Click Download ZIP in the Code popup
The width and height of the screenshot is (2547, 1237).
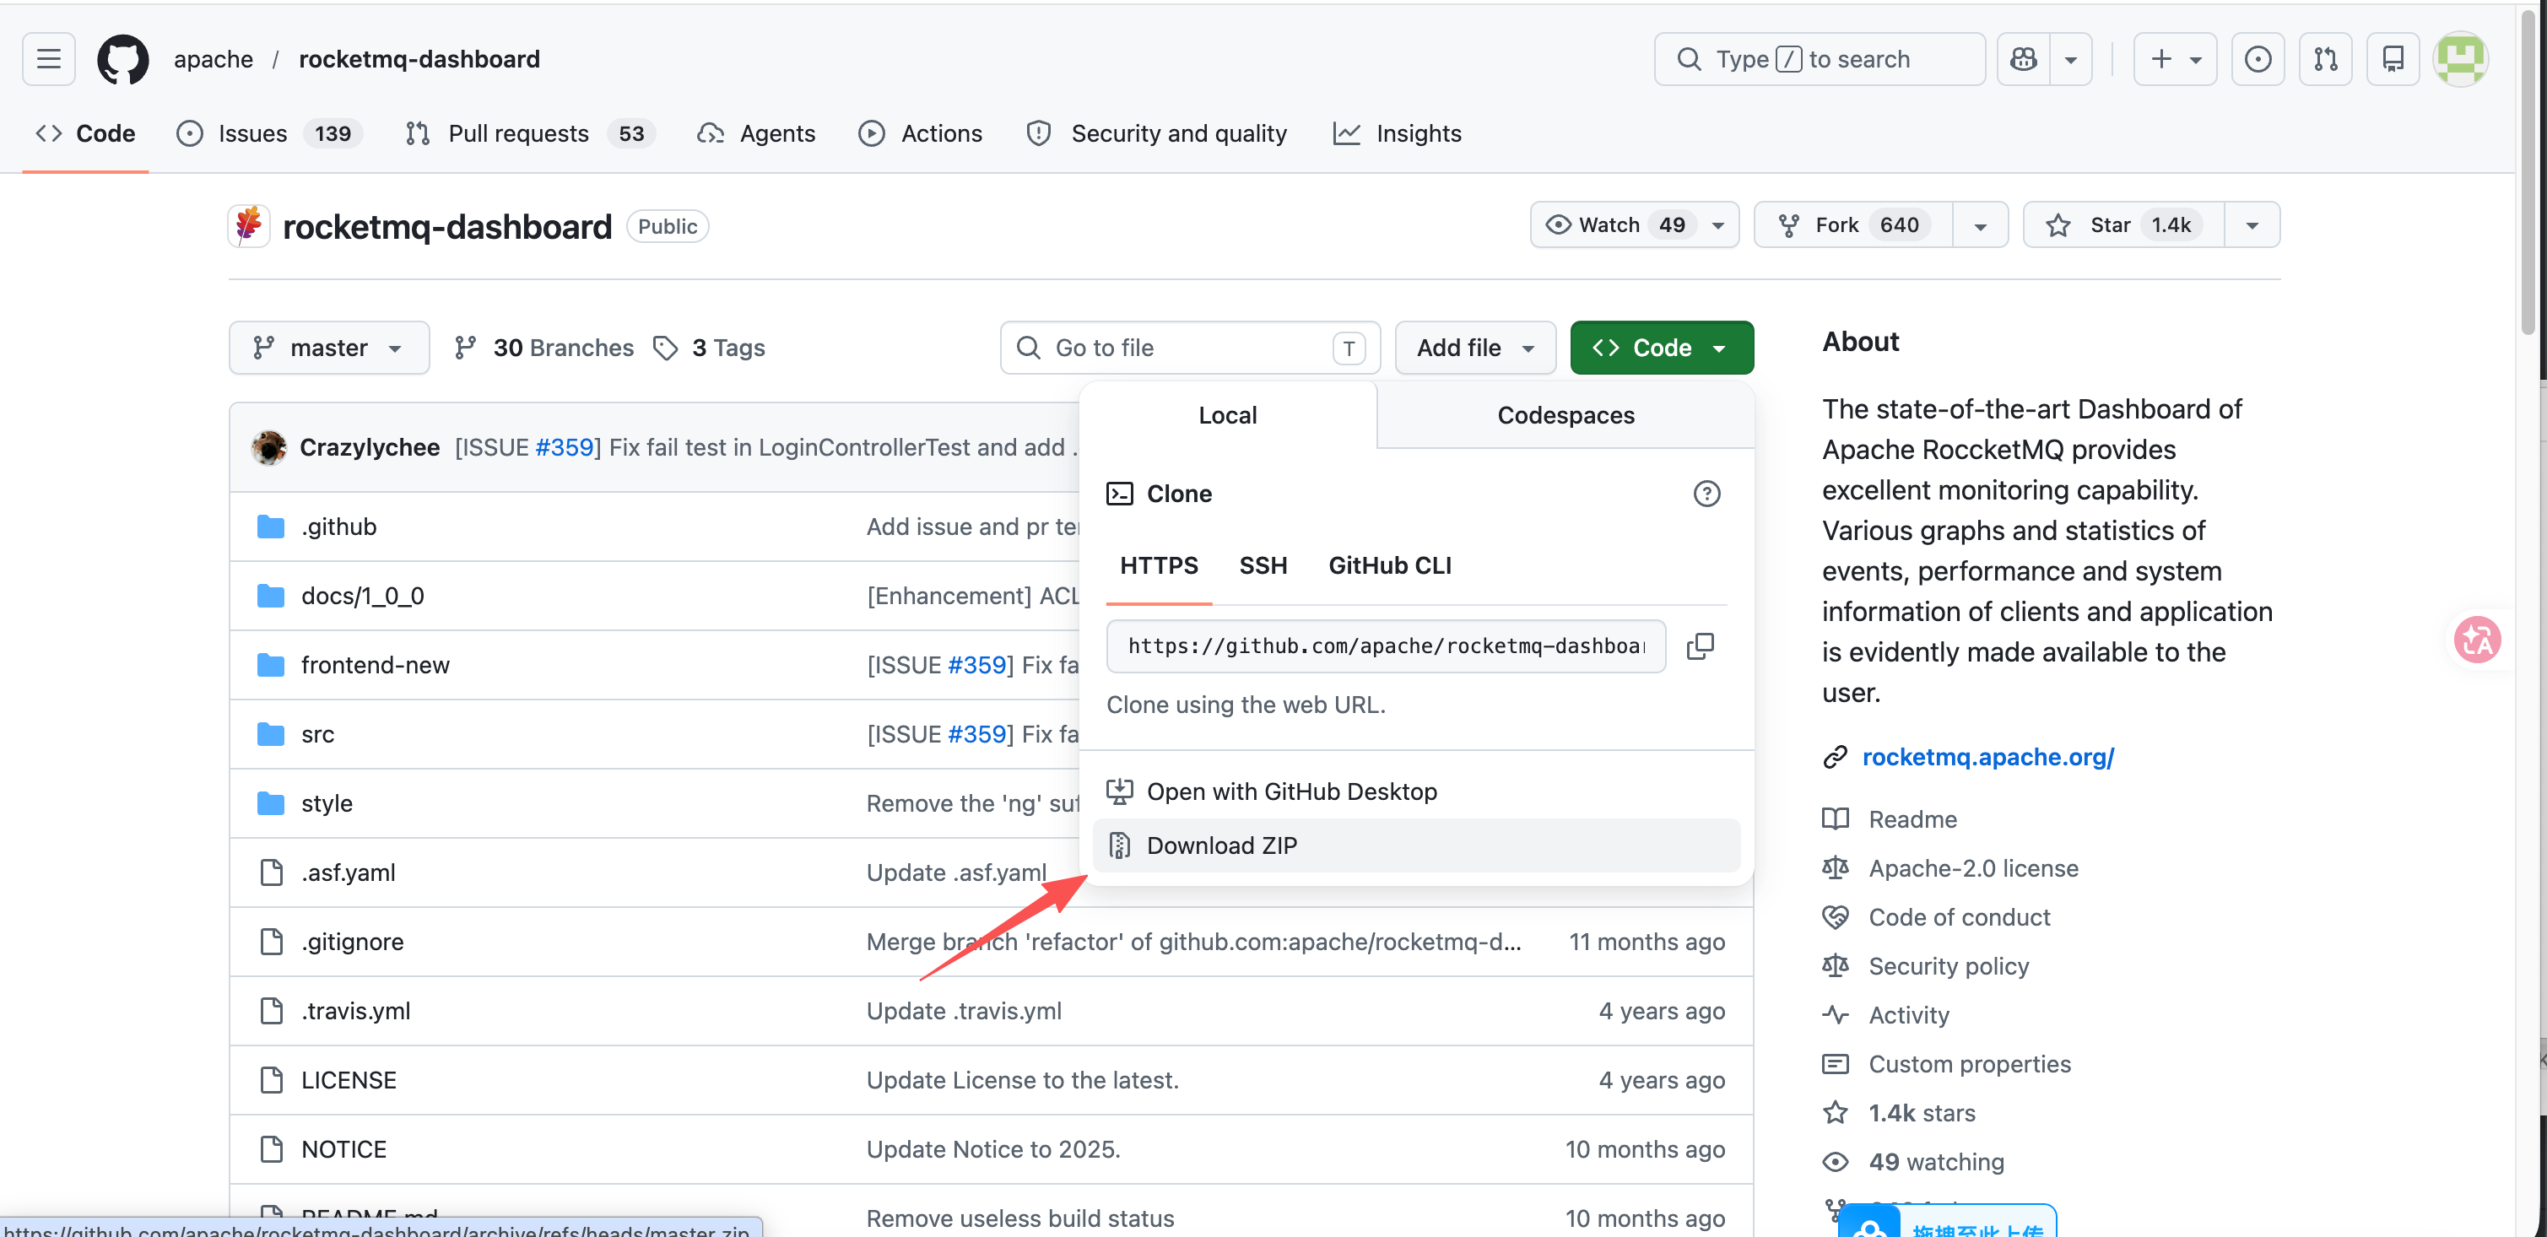(x=1417, y=846)
